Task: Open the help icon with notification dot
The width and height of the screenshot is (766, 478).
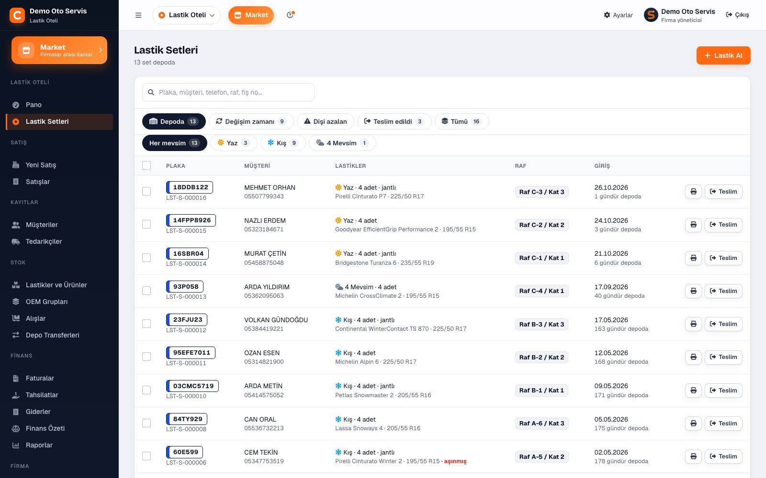Action: click(x=290, y=15)
